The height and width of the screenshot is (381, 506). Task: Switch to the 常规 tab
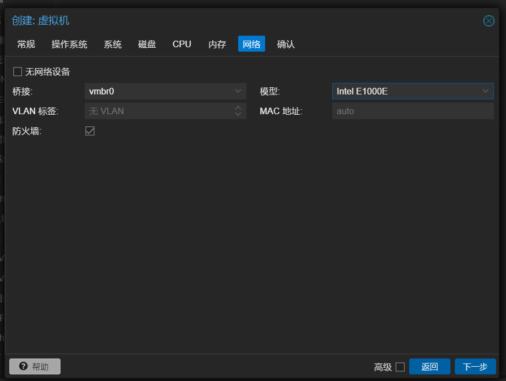[26, 44]
